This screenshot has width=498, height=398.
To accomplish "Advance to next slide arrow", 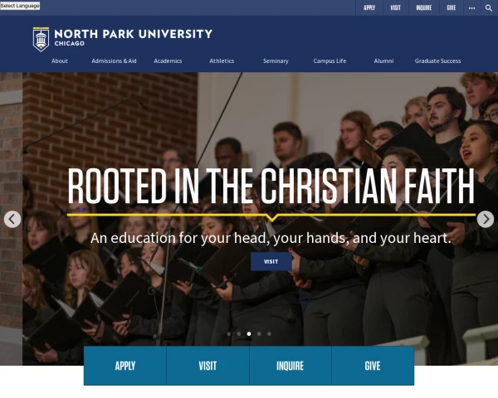I will (x=486, y=219).
